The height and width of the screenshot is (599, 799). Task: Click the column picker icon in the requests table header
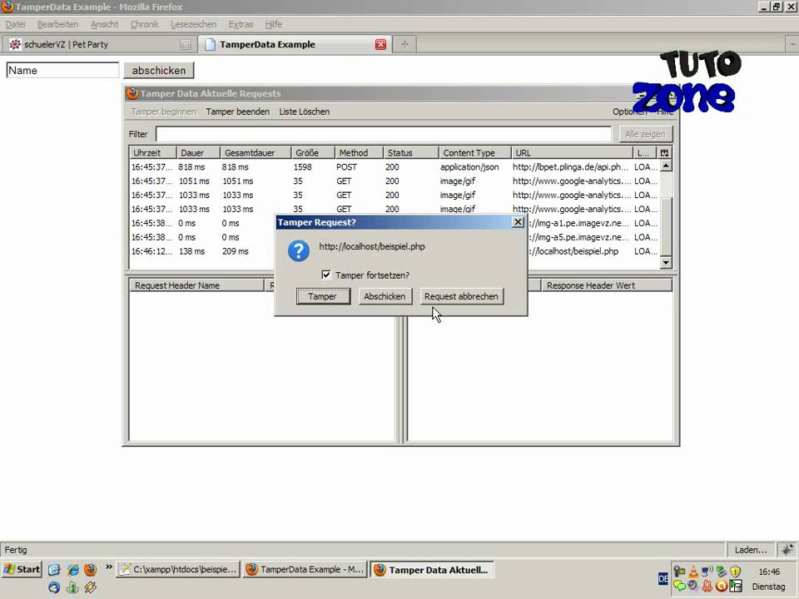tap(664, 153)
